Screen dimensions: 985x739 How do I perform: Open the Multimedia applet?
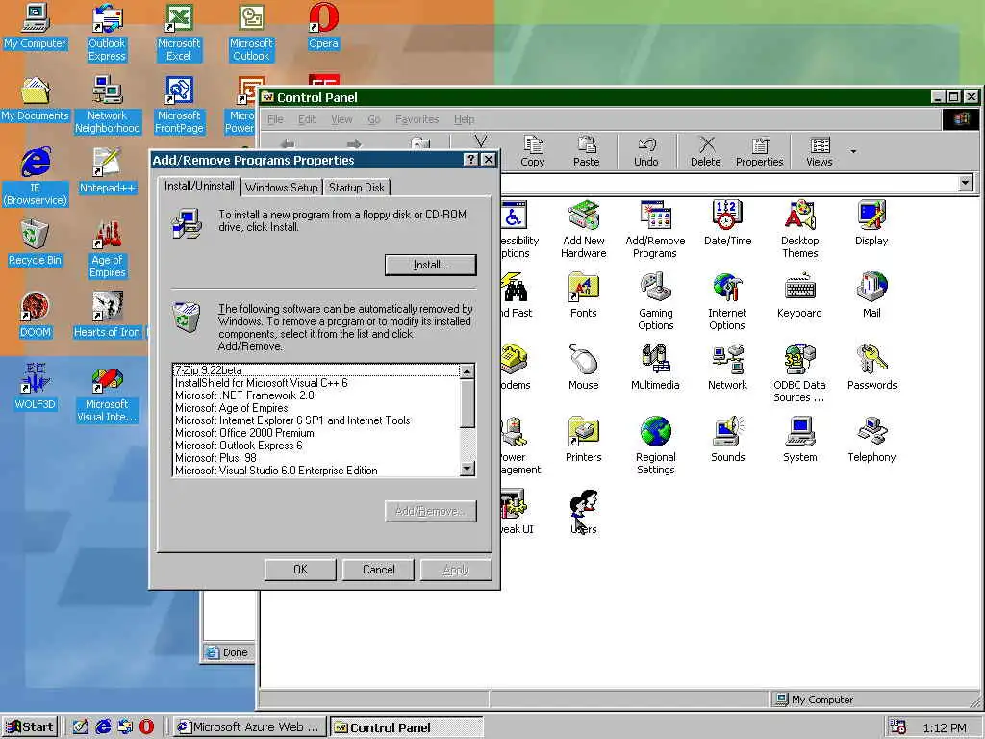(x=655, y=367)
